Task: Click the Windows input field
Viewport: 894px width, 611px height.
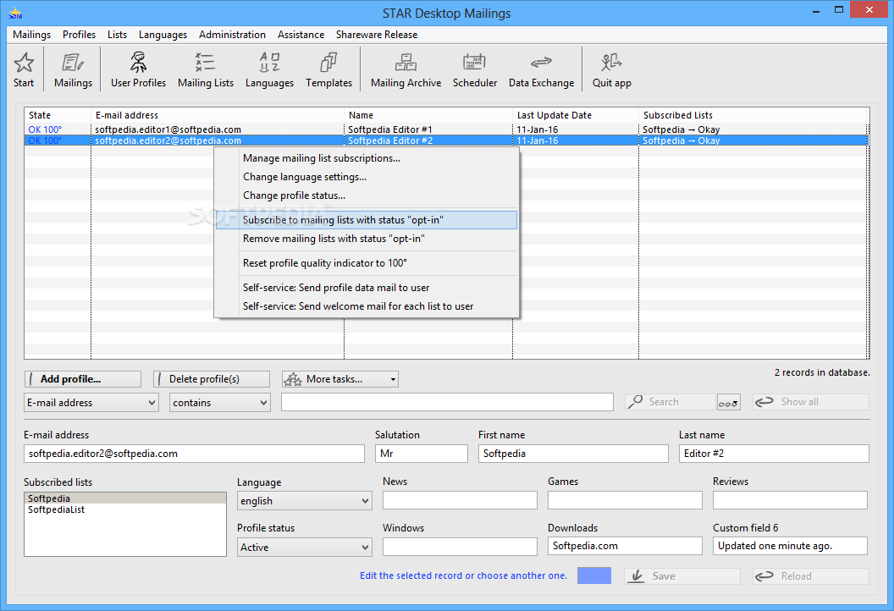Action: click(460, 547)
